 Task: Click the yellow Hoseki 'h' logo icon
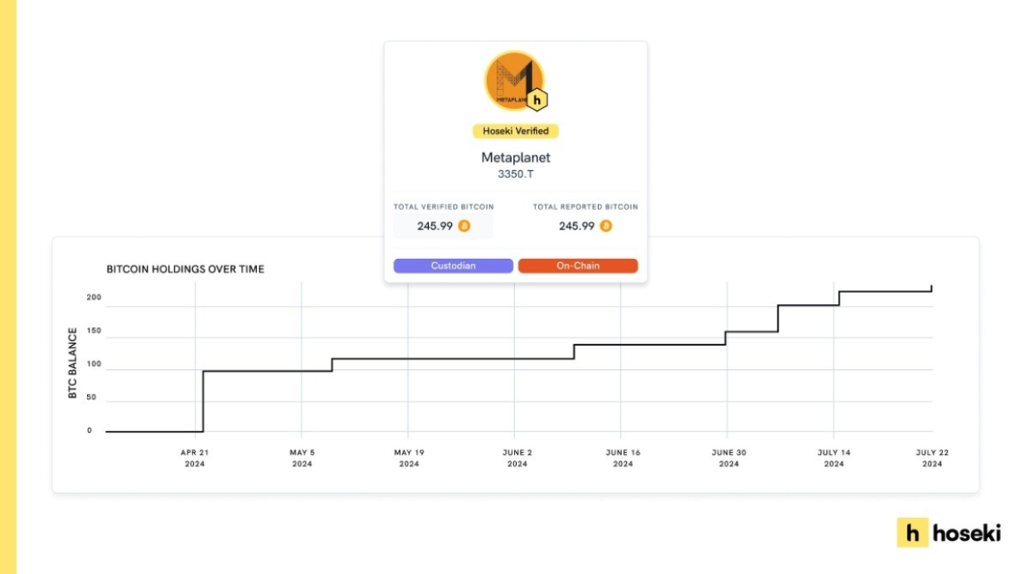(x=911, y=533)
